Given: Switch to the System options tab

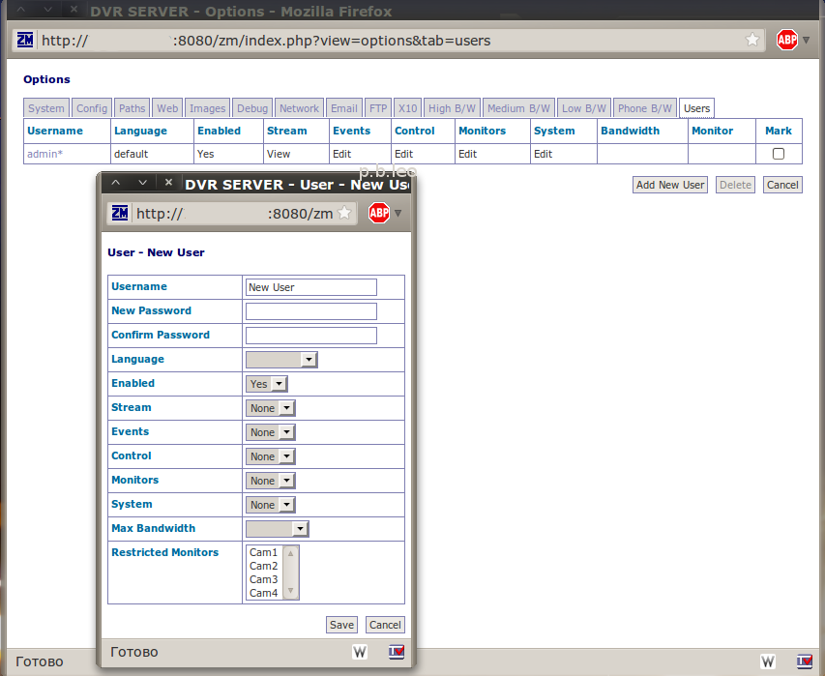Looking at the screenshot, I should click(x=46, y=108).
